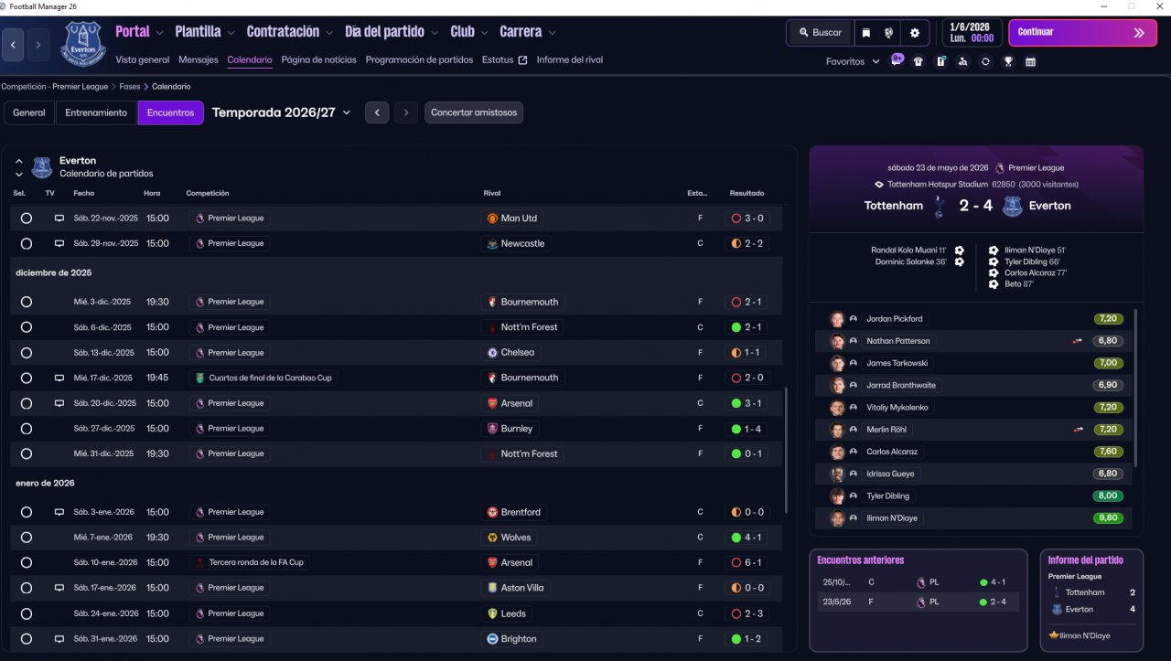Click the Everton club crest in header
This screenshot has width=1171, height=661.
[83, 44]
